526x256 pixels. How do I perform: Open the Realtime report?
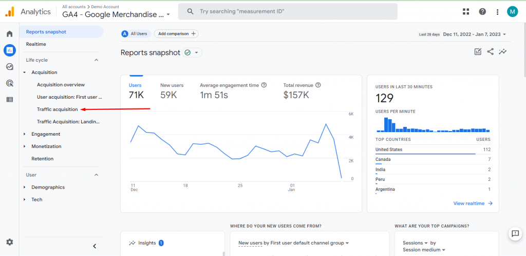click(x=36, y=44)
